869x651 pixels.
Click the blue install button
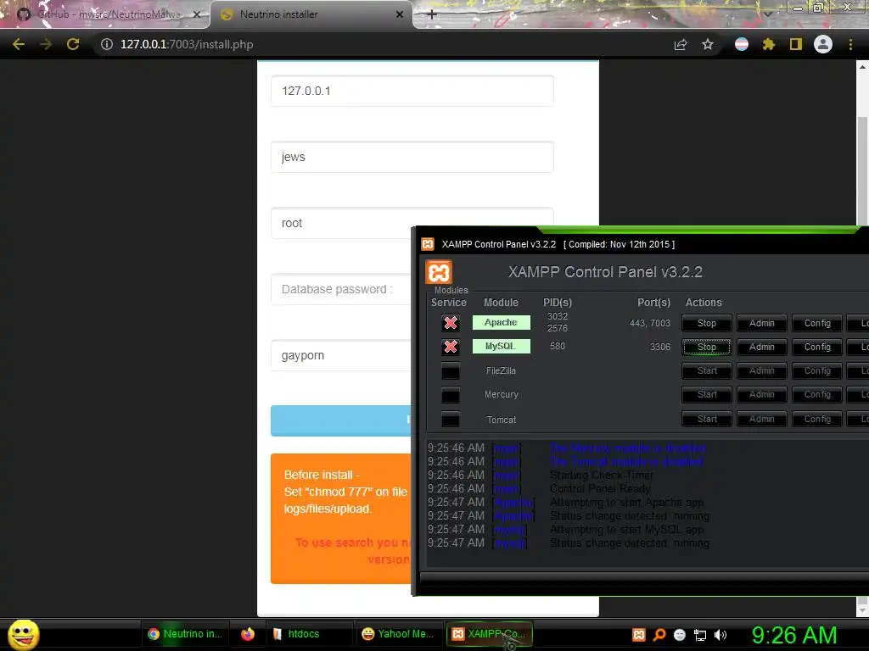pos(341,420)
